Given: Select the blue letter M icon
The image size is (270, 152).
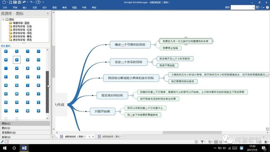Looking at the screenshot, I should pyautogui.click(x=17, y=94).
